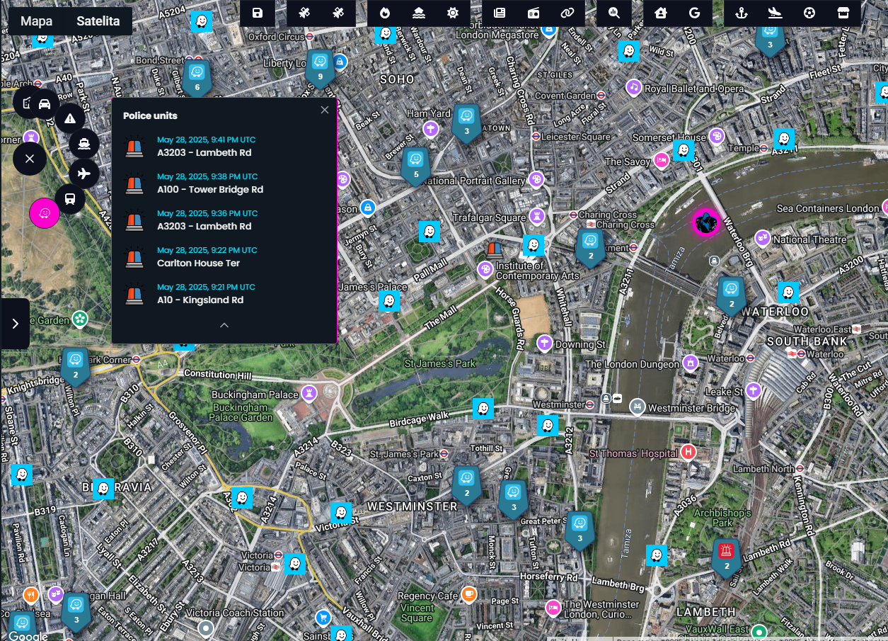Image resolution: width=888 pixels, height=641 pixels.
Task: Select the first satellite icon in toolbar
Action: tap(304, 13)
